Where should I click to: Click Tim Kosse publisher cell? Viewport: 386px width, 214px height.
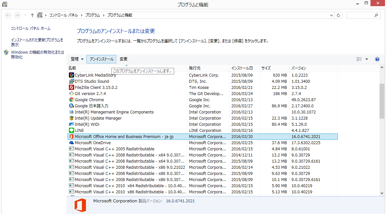tap(199, 87)
